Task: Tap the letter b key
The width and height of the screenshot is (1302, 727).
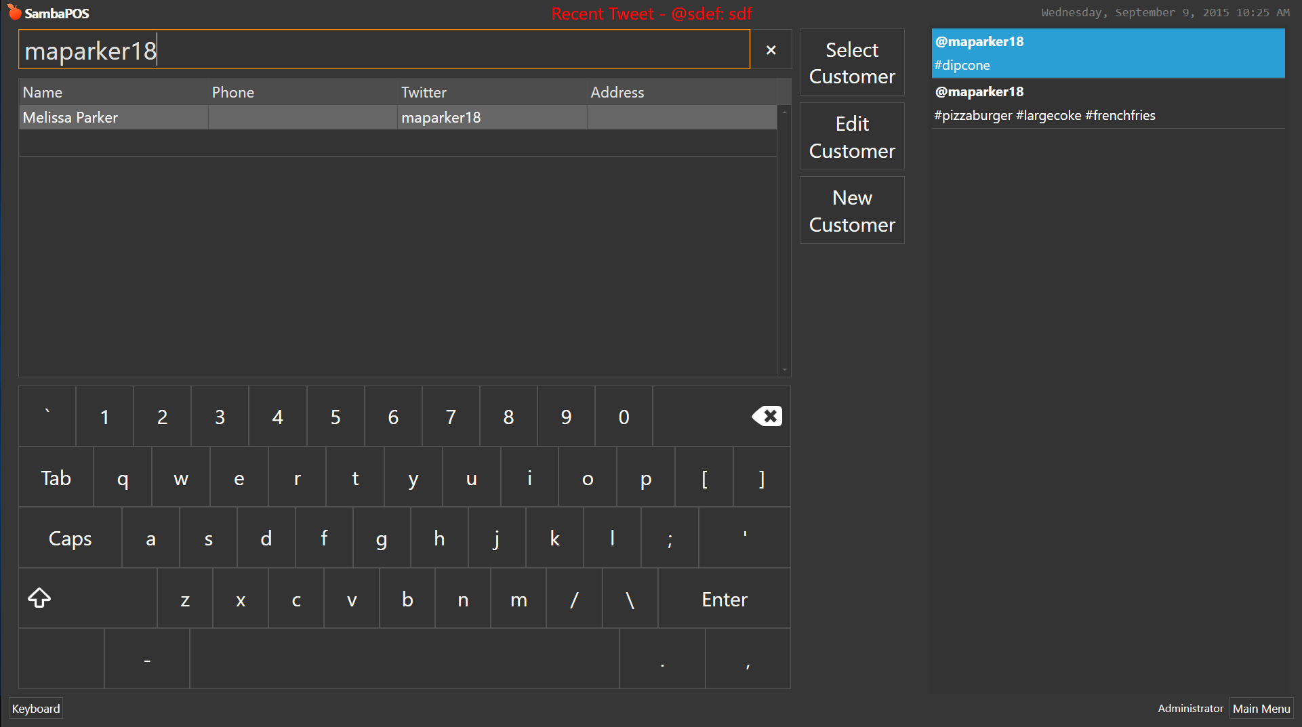Action: click(407, 598)
